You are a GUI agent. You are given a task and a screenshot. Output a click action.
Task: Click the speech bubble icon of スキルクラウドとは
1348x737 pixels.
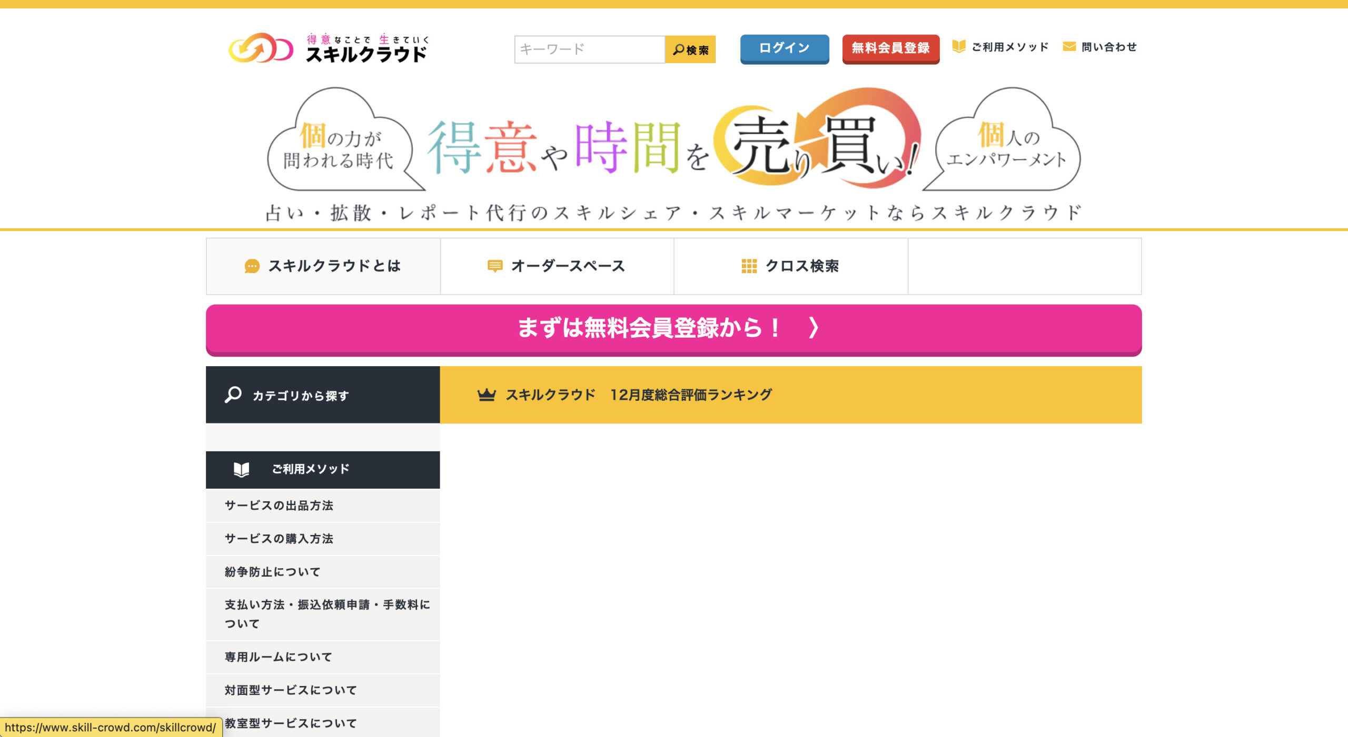pos(252,266)
